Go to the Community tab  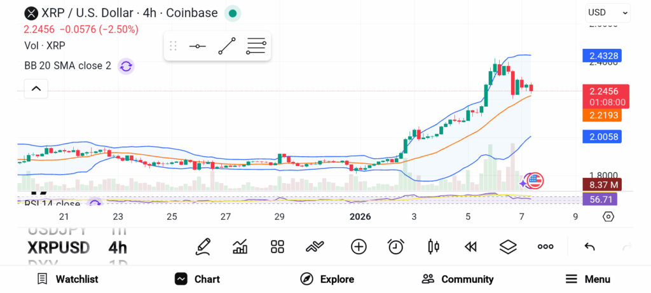(458, 279)
